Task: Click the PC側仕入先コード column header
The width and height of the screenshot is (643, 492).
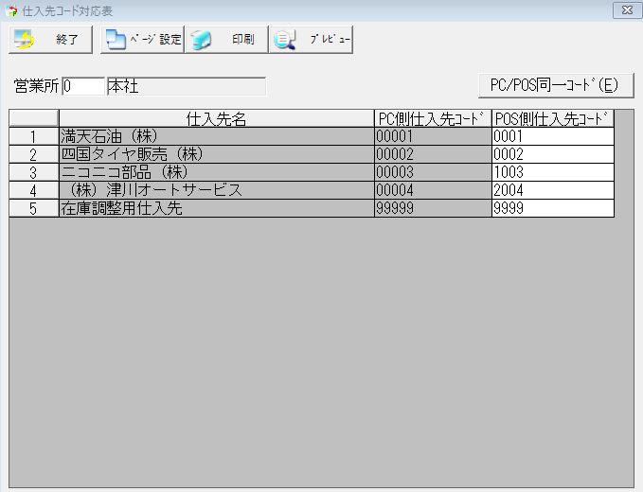Action: (x=433, y=118)
